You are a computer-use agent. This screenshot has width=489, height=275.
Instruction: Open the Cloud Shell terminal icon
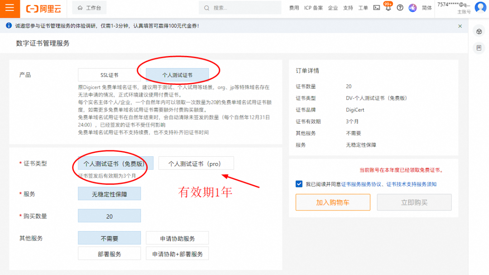376,8
